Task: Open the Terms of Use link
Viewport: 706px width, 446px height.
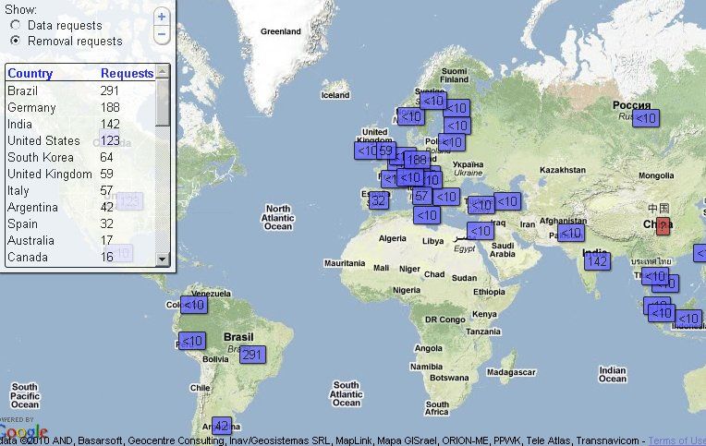Action: [x=676, y=440]
